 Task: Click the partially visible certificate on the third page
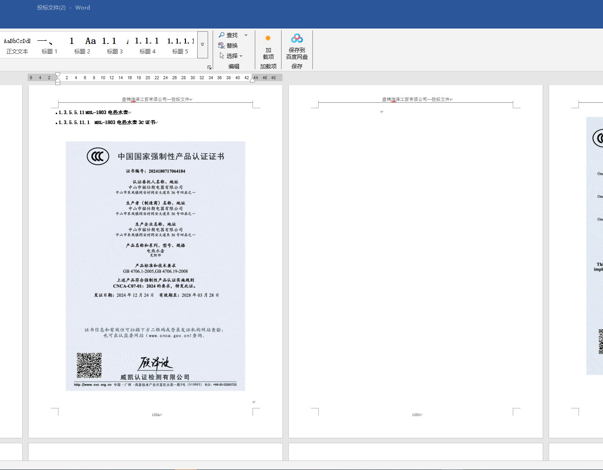click(595, 246)
